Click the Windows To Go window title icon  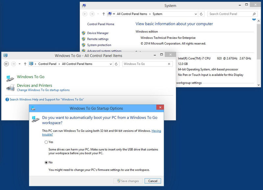[x=5, y=55]
